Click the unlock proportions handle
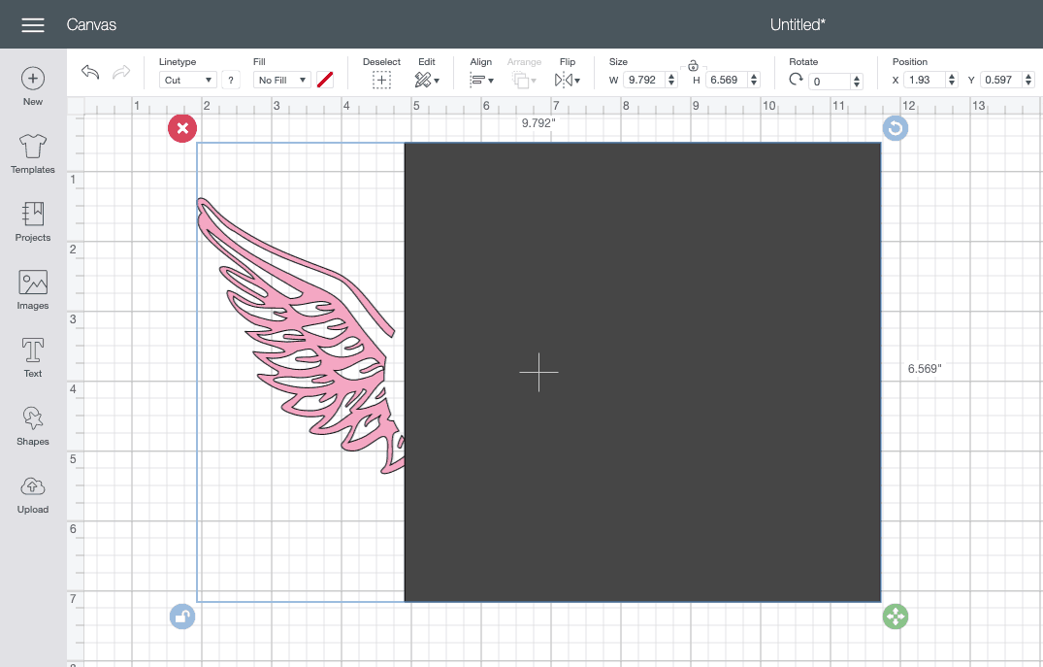This screenshot has height=667, width=1043. 182,617
